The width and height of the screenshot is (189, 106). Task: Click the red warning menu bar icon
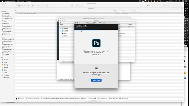click(149, 1)
